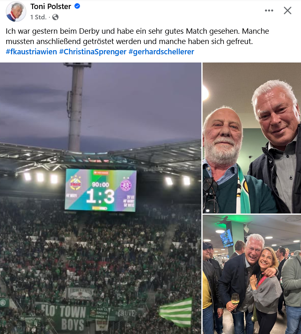The image size is (301, 334).
Task: Click the green-white striped flag
Action: click(176, 312)
